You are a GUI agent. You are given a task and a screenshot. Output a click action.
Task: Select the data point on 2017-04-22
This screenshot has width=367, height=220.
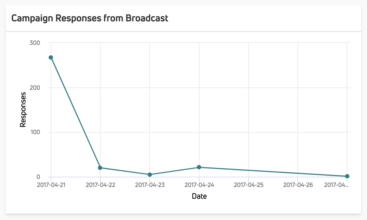click(100, 168)
